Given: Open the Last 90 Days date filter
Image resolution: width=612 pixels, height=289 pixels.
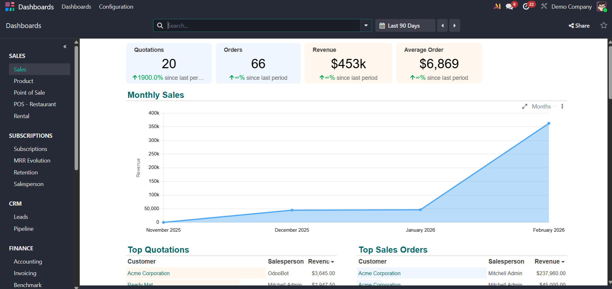Looking at the screenshot, I should (x=404, y=26).
